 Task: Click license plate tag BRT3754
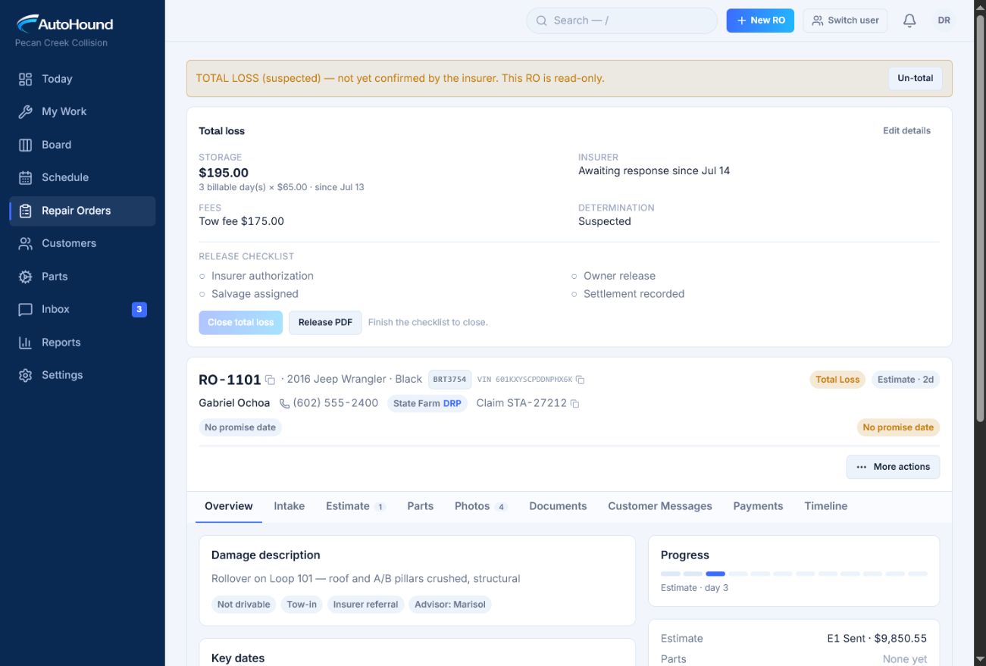pyautogui.click(x=449, y=379)
